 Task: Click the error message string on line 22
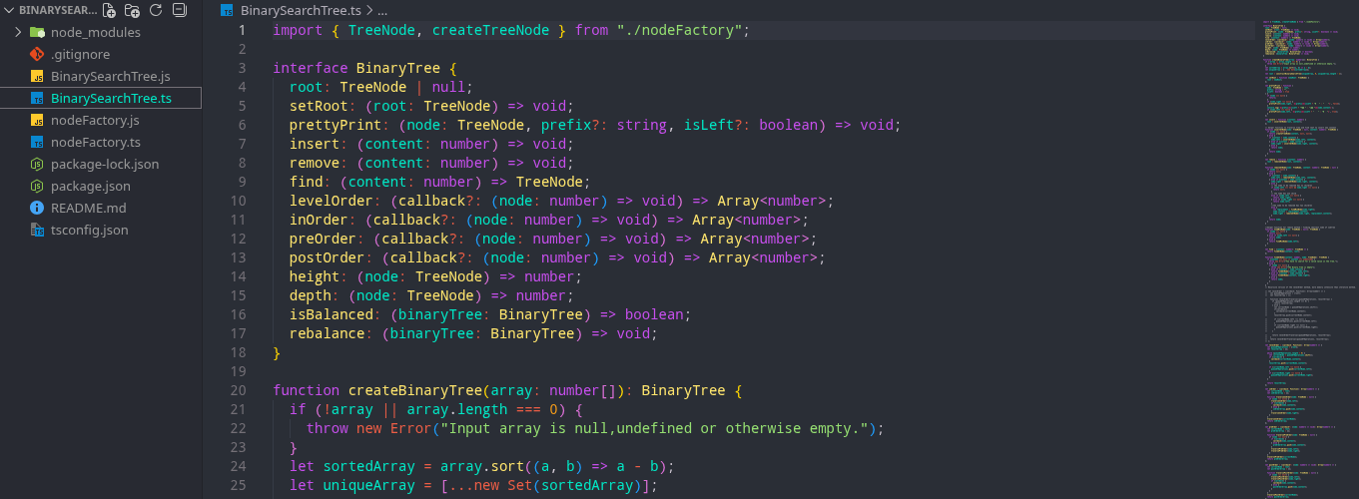(x=654, y=428)
